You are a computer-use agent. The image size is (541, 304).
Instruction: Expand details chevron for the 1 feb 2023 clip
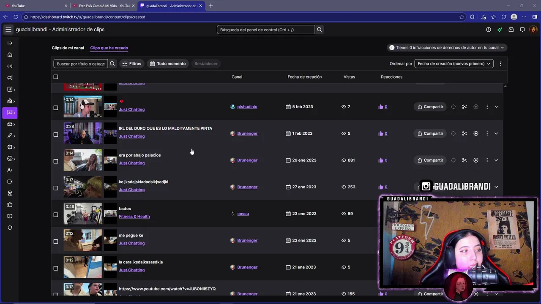click(496, 133)
